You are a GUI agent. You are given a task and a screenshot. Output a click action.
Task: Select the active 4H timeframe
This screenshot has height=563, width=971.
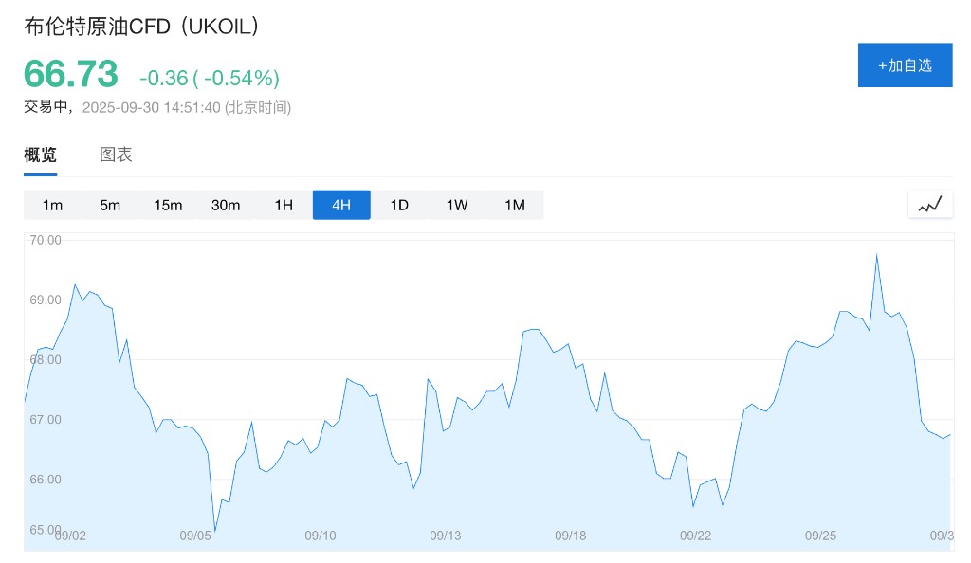(341, 205)
